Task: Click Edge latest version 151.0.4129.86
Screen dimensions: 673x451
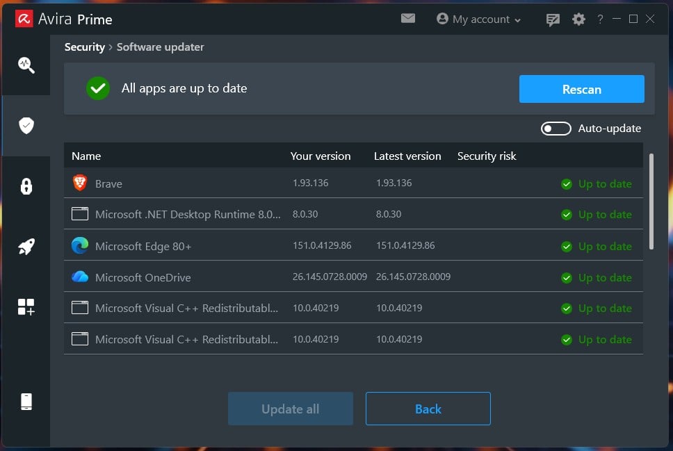Action: [405, 245]
